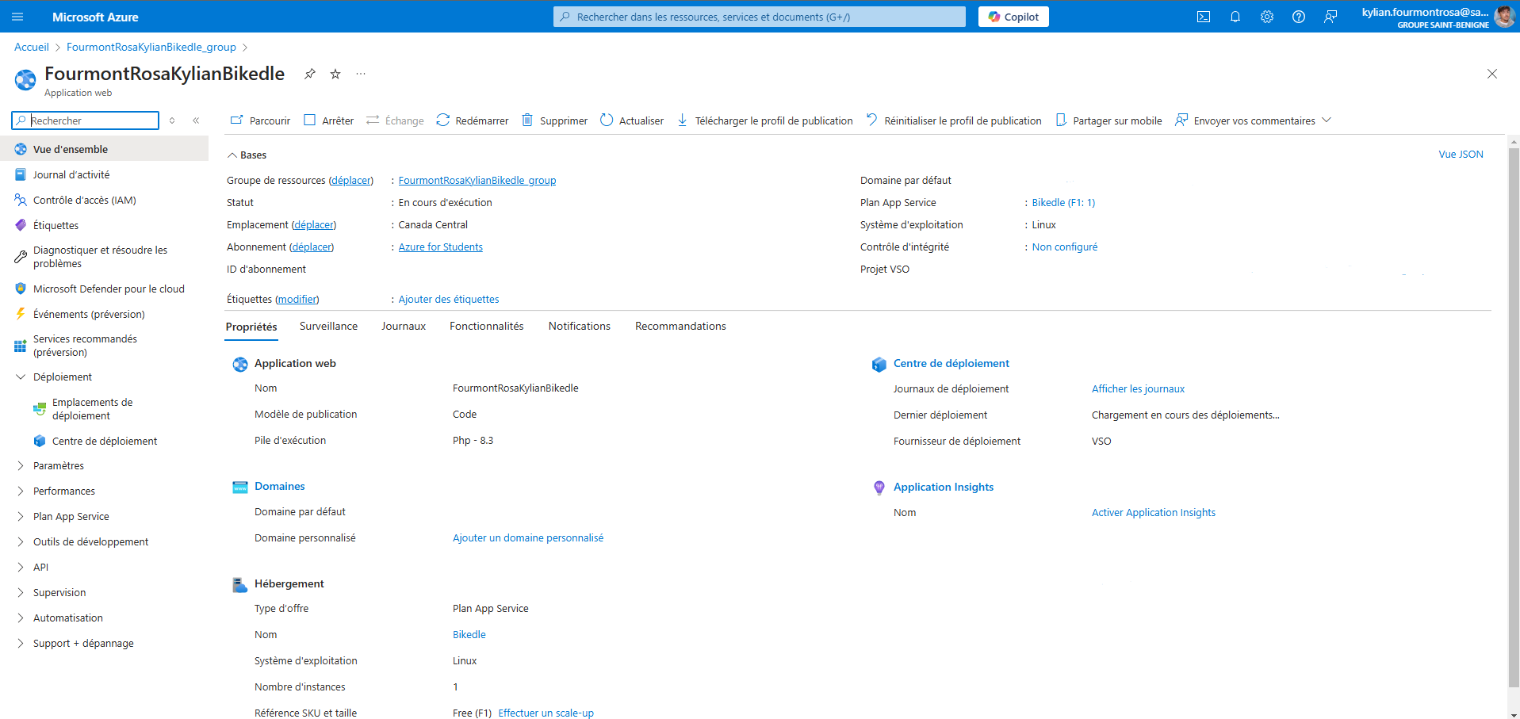
Task: Switch to the Recommandations tab
Action: point(680,326)
